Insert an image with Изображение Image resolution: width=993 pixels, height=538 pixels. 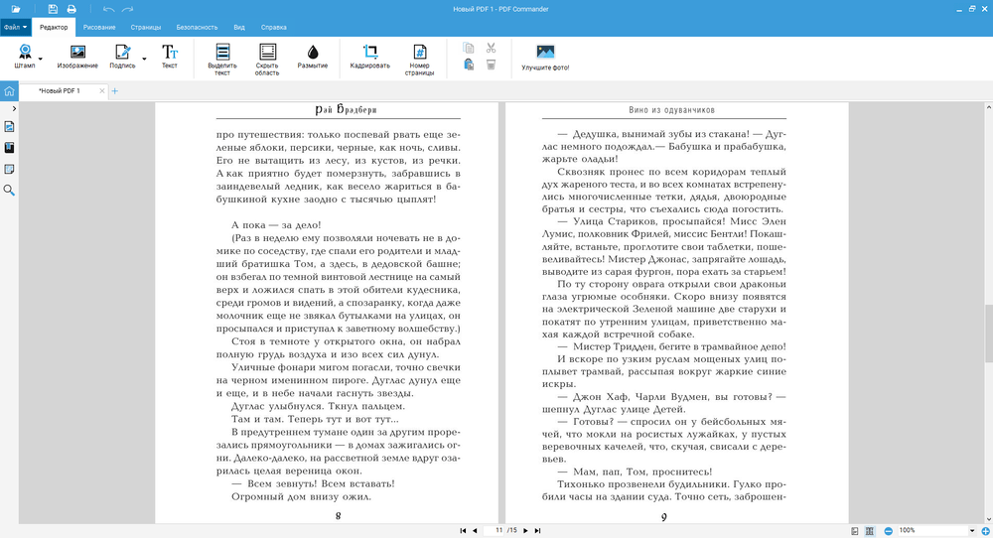(x=77, y=57)
